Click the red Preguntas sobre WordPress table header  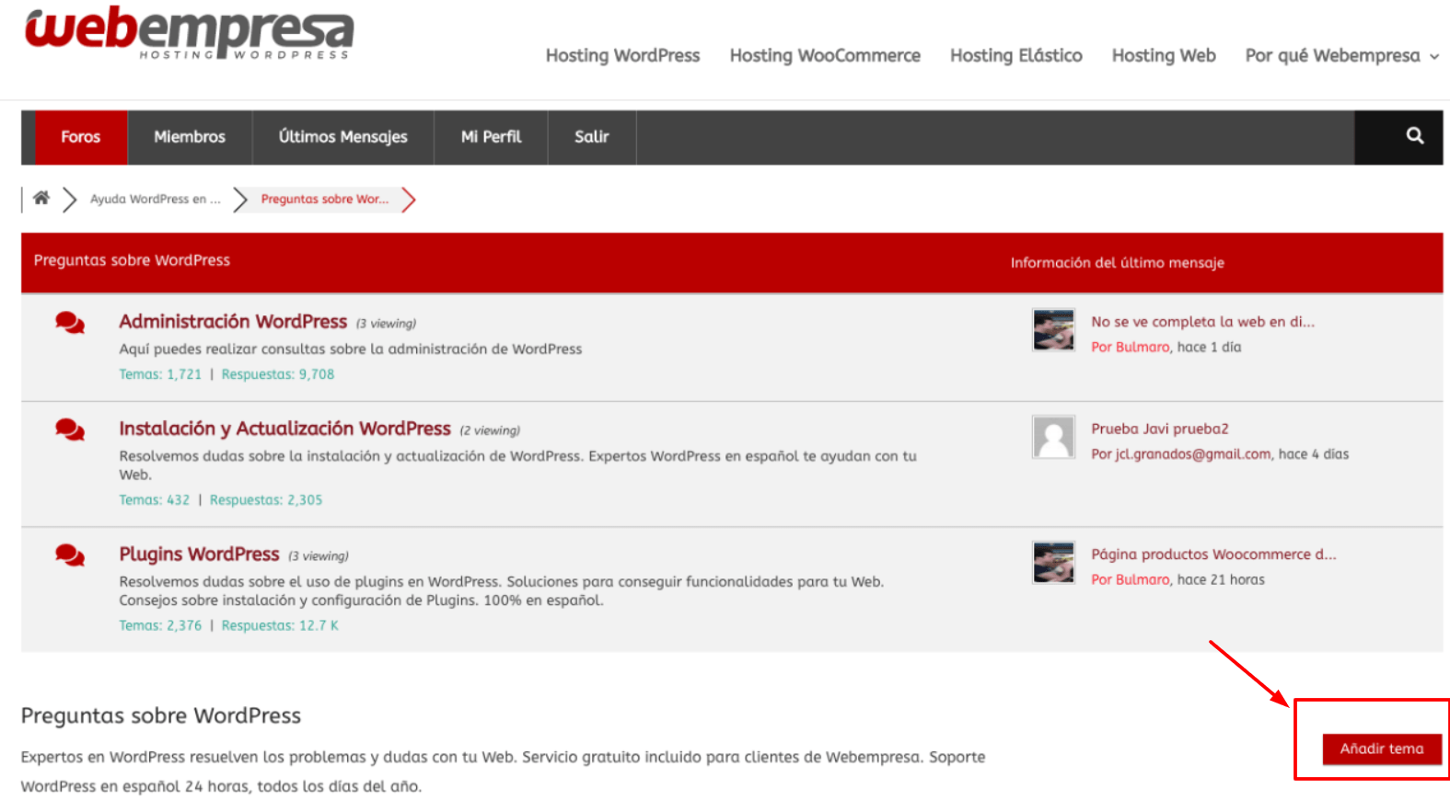click(x=132, y=260)
